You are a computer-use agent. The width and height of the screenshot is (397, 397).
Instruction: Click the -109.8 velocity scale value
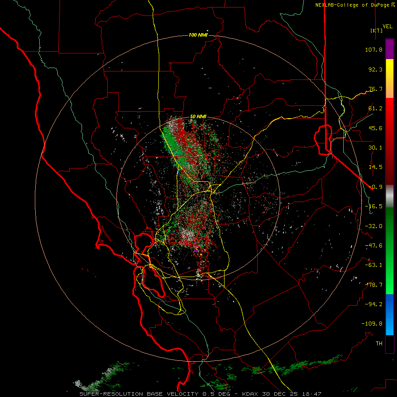click(372, 324)
